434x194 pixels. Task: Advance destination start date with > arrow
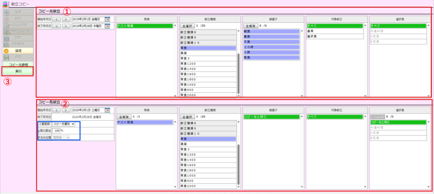66,110
